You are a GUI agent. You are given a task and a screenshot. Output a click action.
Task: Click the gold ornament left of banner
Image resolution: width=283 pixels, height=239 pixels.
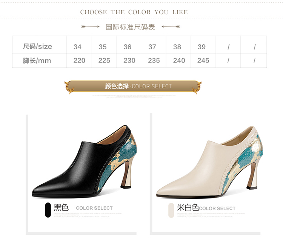(x=69, y=87)
